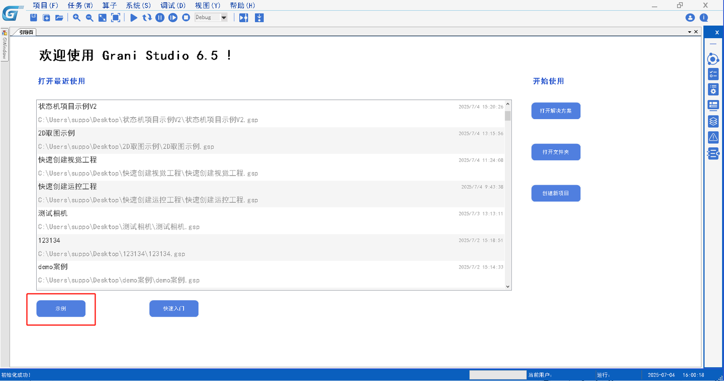Click the fit-to-frame brackets icon
The image size is (724, 381).
[116, 18]
